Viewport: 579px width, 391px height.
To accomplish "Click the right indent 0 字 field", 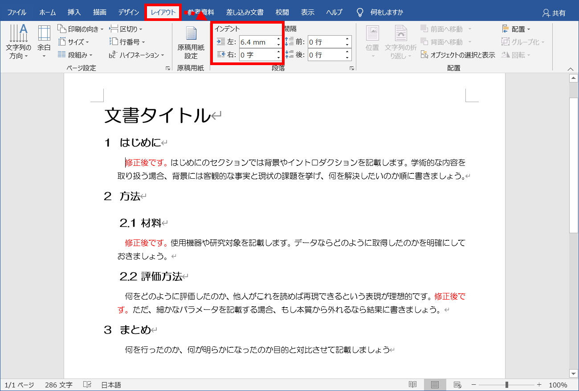I will (257, 55).
